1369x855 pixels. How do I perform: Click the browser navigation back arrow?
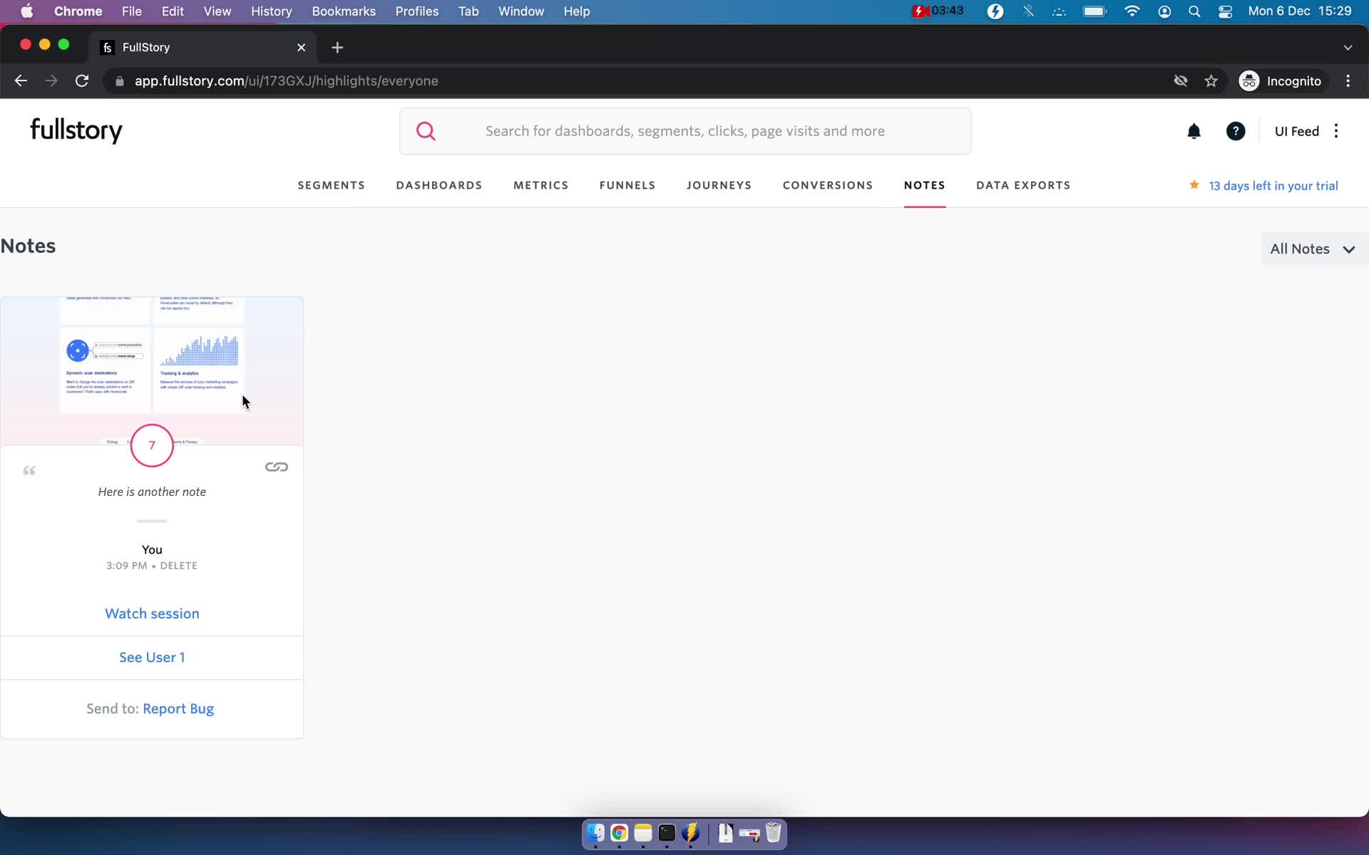[x=21, y=81]
